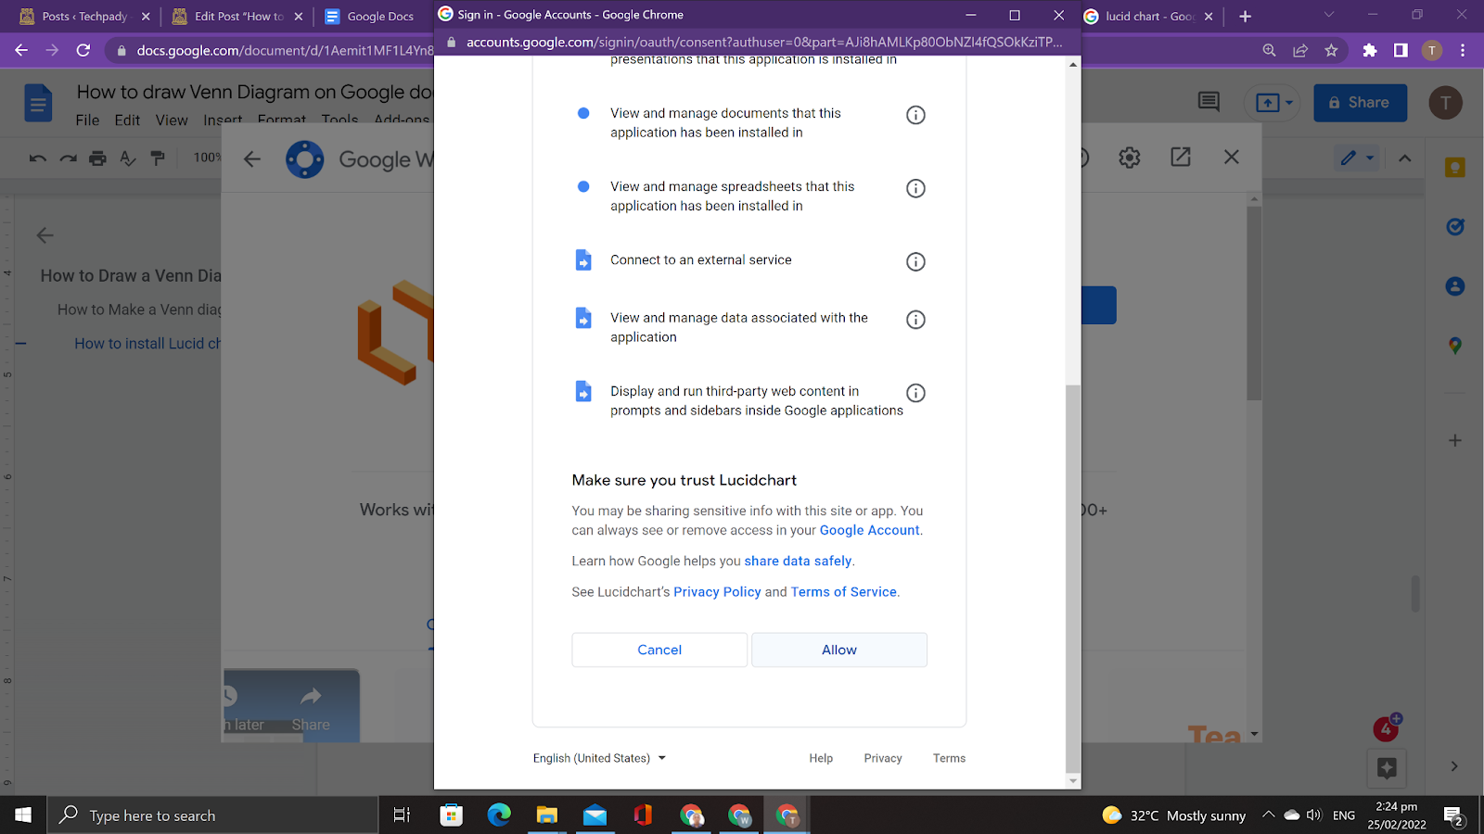
Task: Click the blue Share button in Docs
Action: click(x=1360, y=103)
